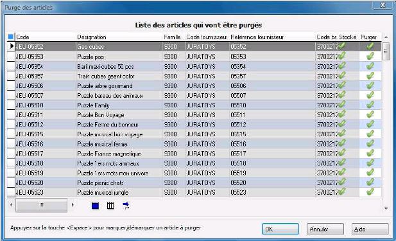Viewport: 396px width, 241px height.
Task: Select the row selector beside JEU-05353
Action: (x=11, y=57)
